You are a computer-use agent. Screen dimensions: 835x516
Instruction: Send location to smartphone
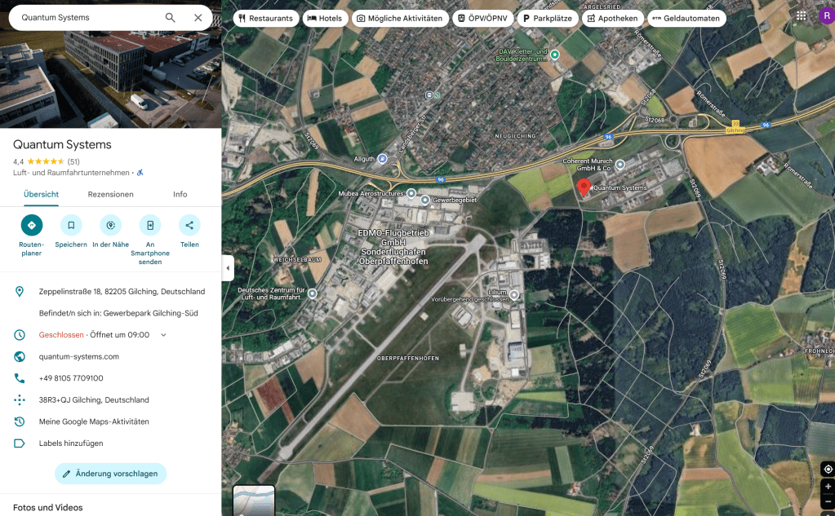150,225
